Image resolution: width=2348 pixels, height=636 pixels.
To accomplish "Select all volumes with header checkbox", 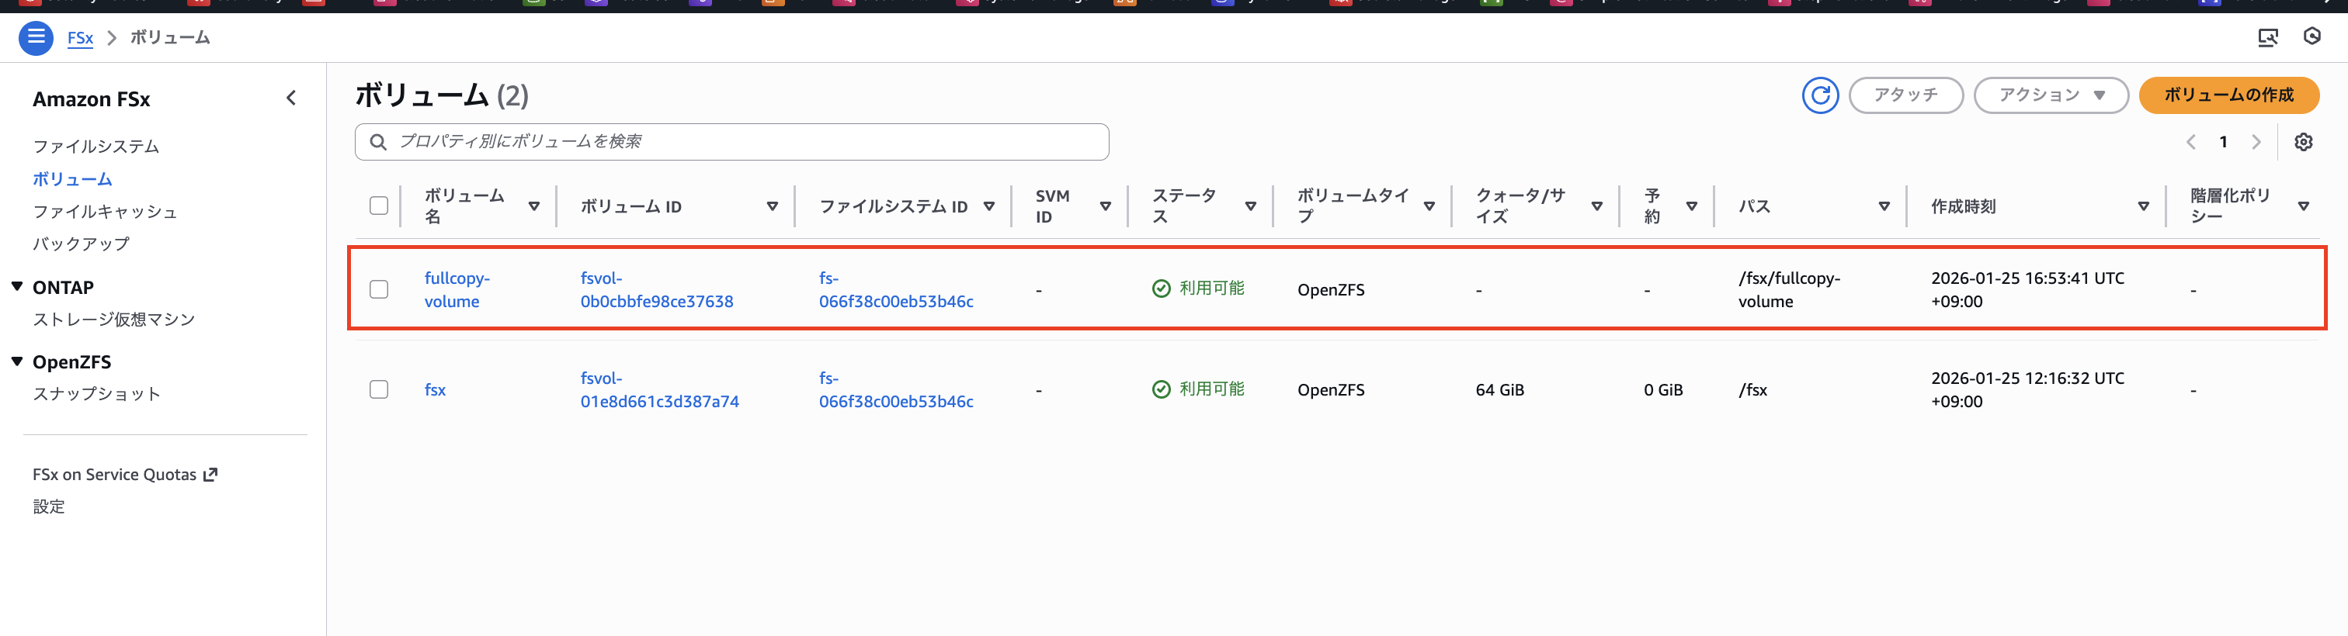I will coord(379,206).
